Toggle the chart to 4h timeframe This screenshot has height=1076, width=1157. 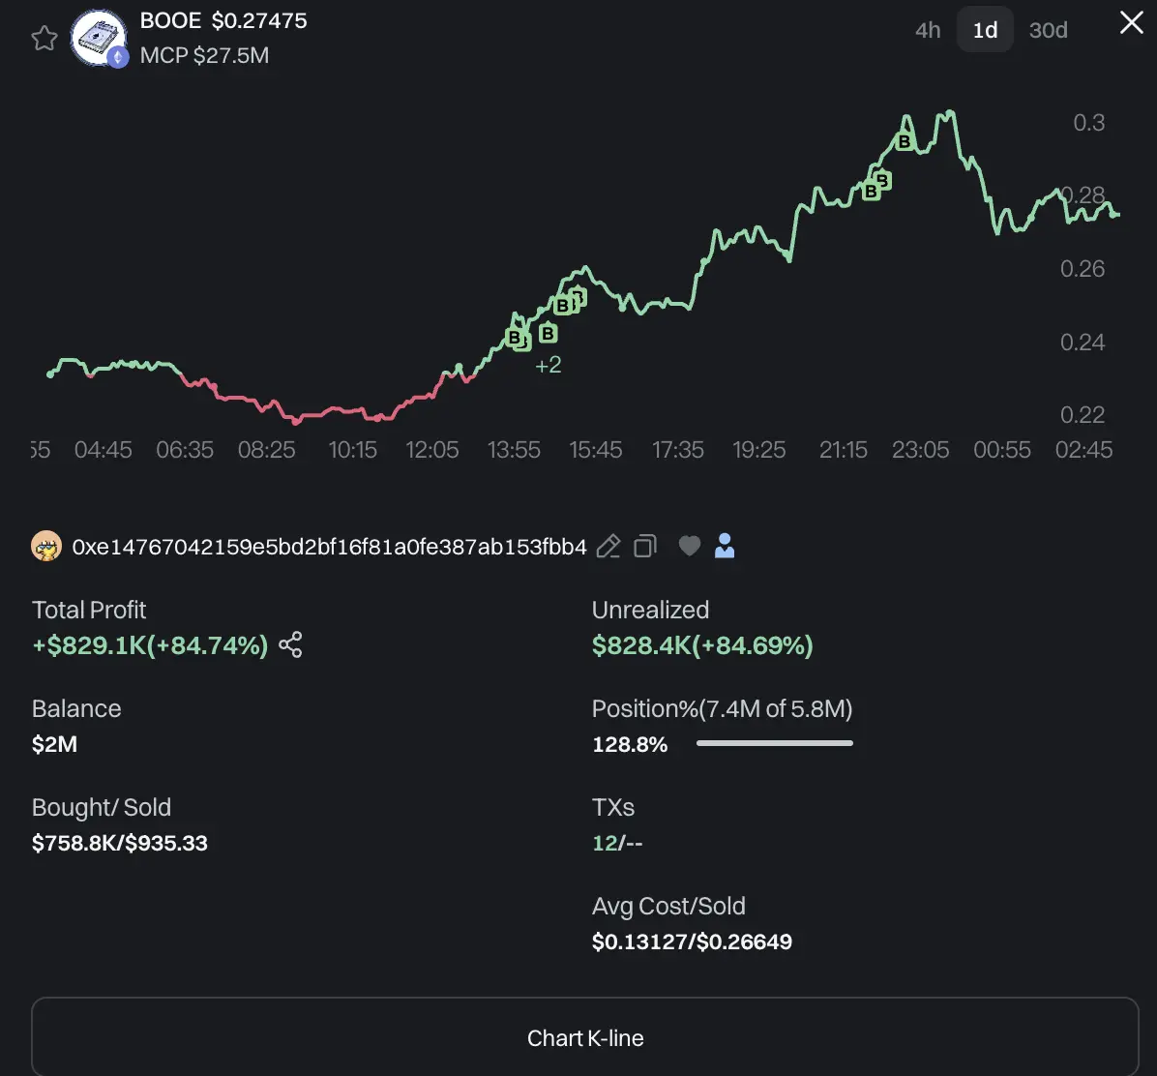click(927, 30)
